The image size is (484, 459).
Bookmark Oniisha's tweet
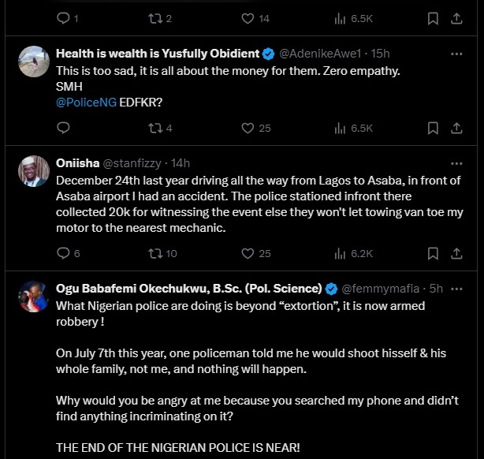tap(433, 253)
